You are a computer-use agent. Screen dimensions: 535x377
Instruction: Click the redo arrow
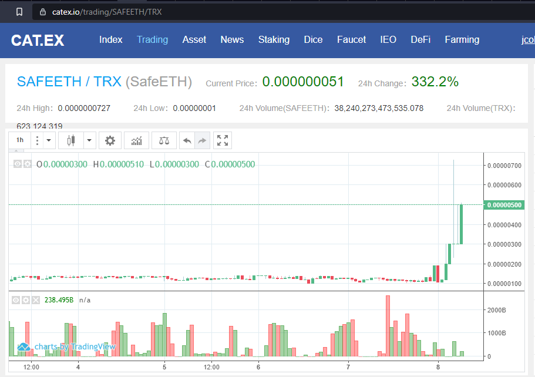point(203,140)
